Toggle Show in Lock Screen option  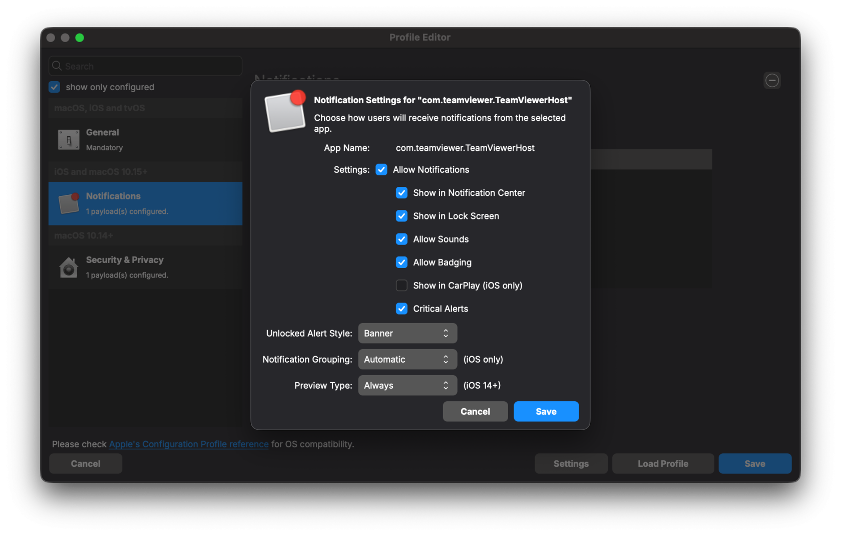[401, 216]
